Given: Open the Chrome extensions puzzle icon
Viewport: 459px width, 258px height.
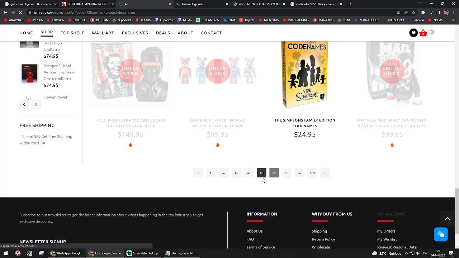Looking at the screenshot, I should [x=423, y=12].
